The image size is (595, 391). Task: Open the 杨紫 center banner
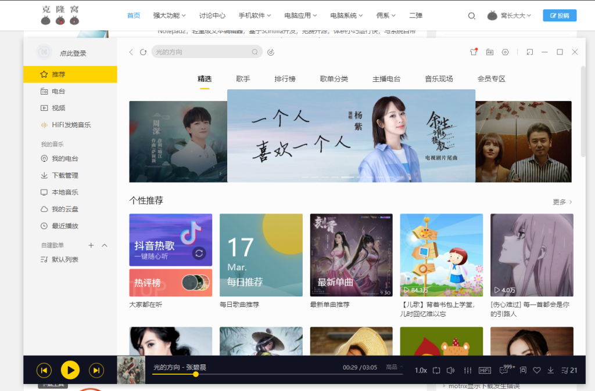tap(351, 136)
